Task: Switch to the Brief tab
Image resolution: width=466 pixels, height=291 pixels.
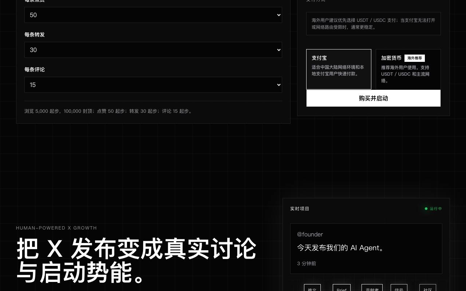Action: [x=341, y=288]
